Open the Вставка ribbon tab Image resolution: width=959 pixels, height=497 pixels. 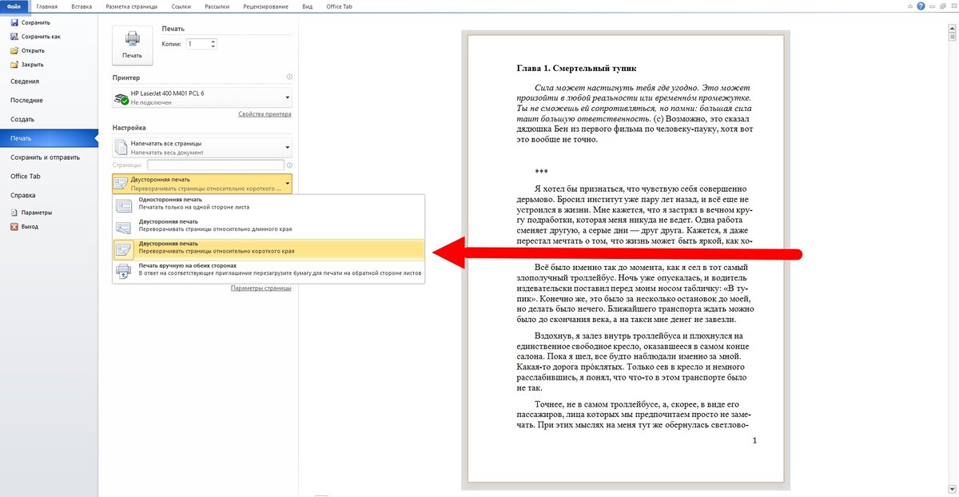(81, 6)
